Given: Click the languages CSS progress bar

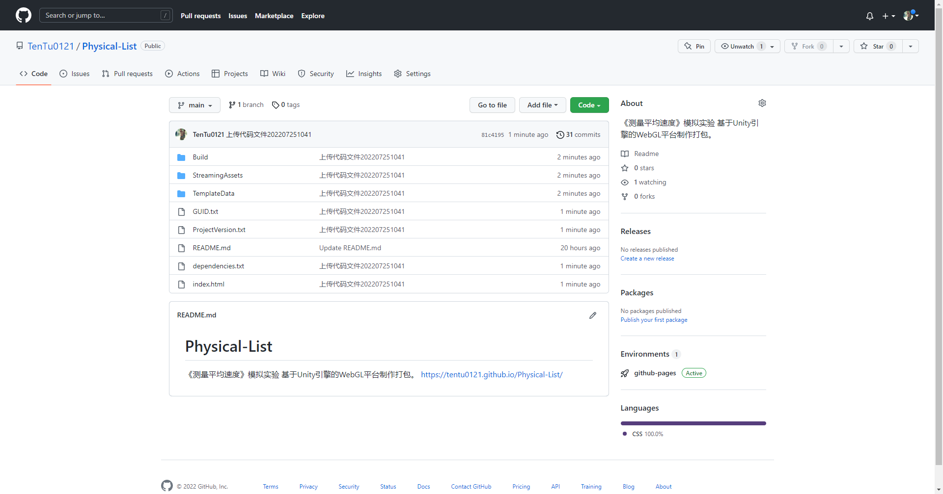Looking at the screenshot, I should (693, 423).
